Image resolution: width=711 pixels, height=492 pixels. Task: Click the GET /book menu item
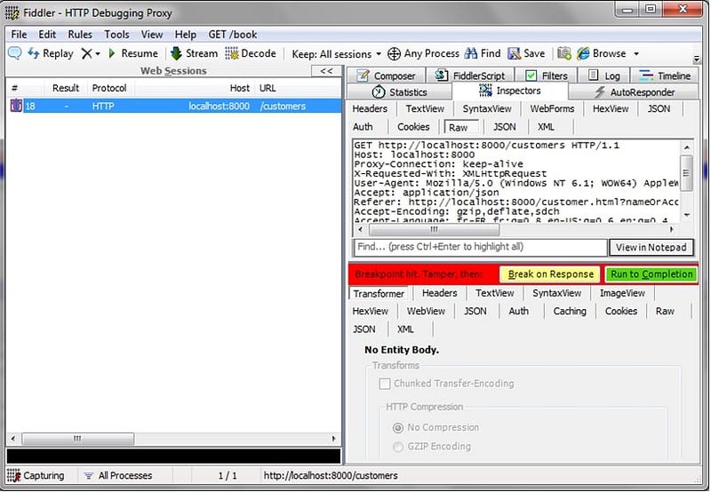[233, 35]
